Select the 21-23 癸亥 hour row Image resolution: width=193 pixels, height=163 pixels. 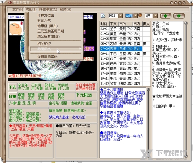coord(125,83)
